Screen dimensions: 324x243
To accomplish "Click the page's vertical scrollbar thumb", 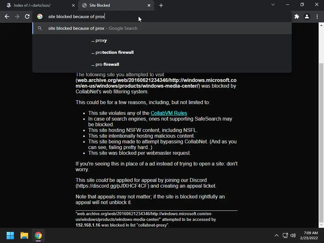I will click(x=321, y=143).
